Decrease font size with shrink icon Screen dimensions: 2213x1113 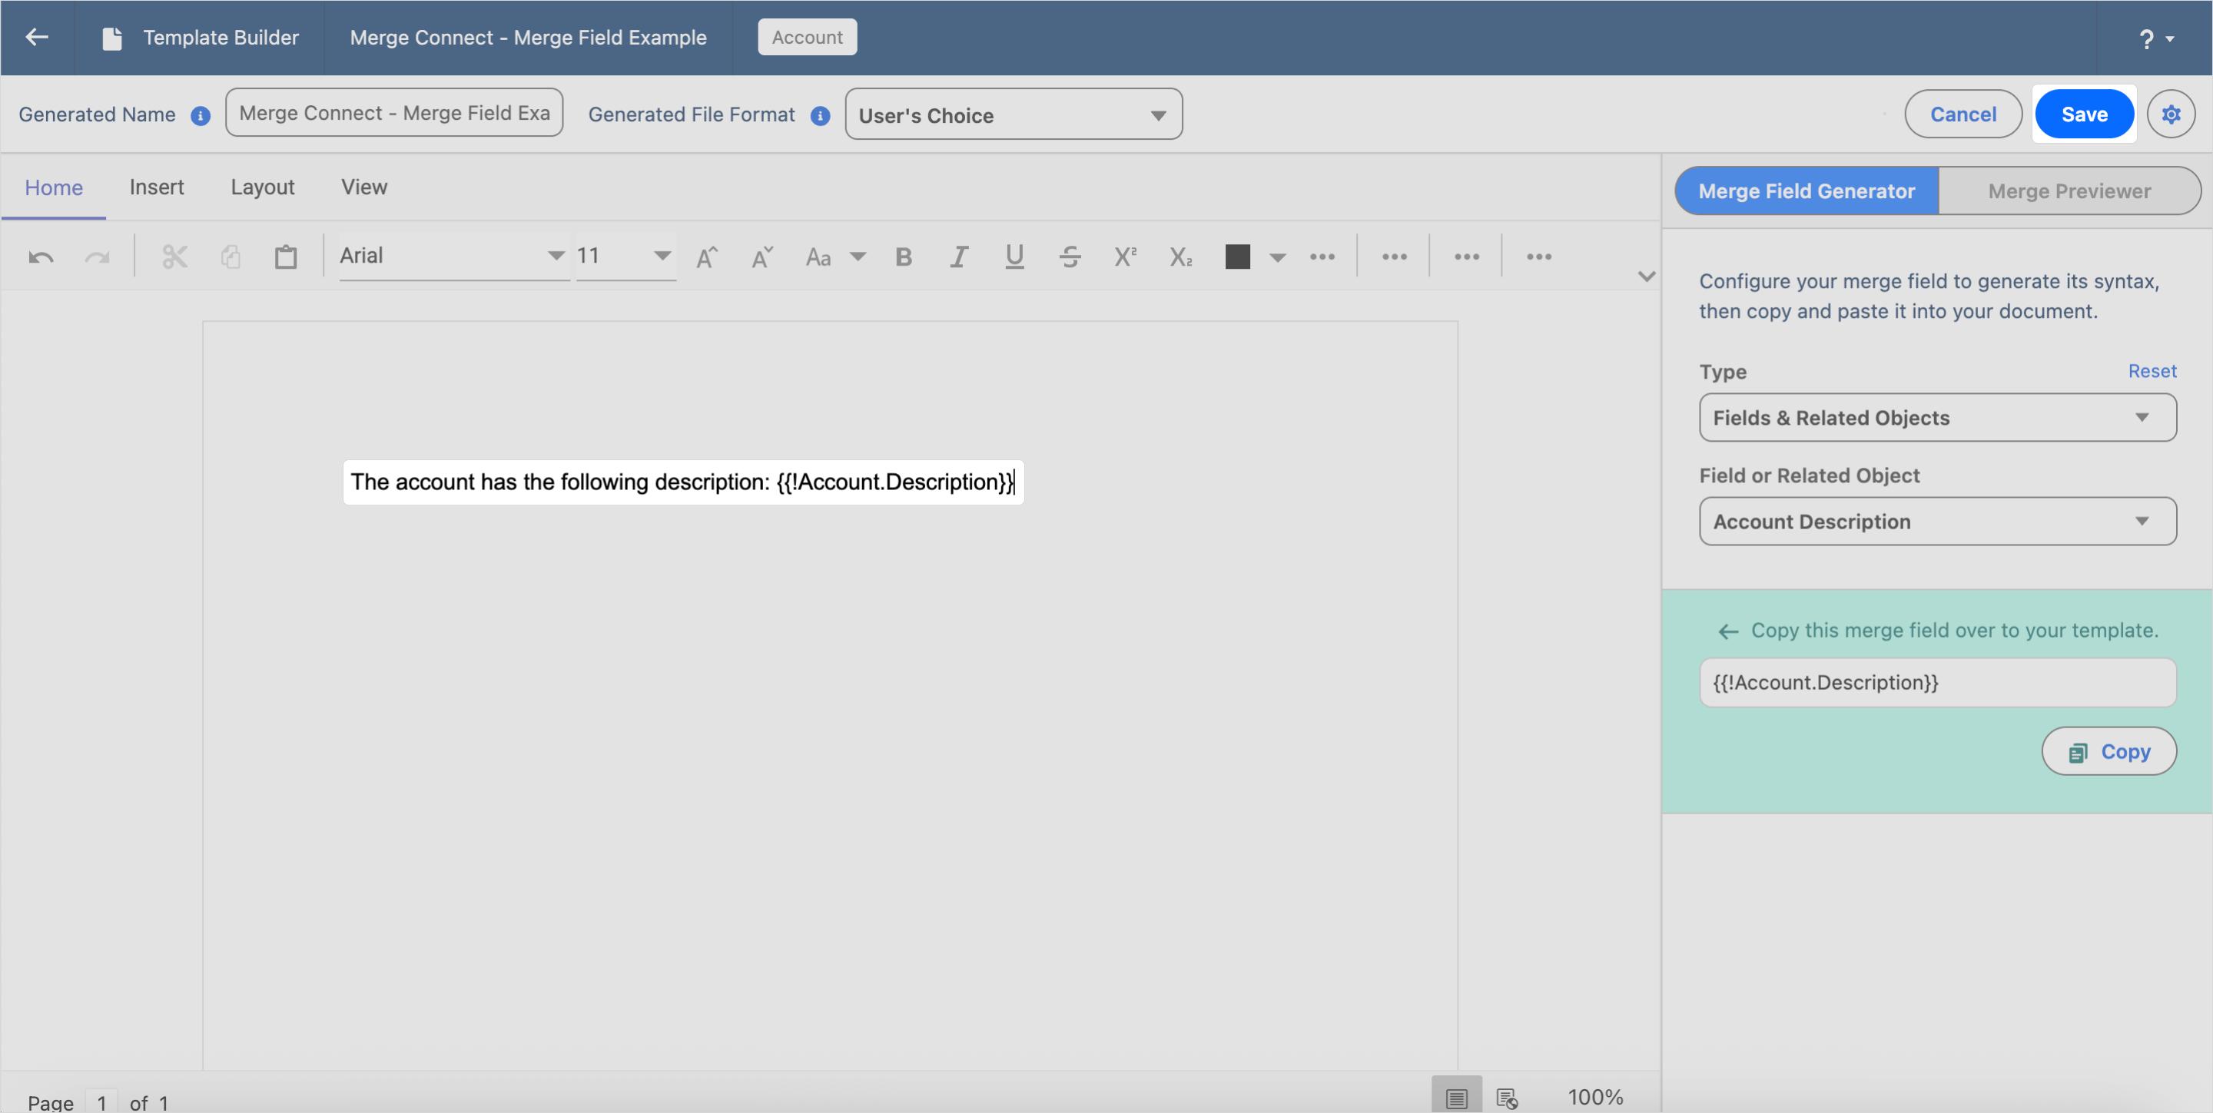click(x=762, y=256)
